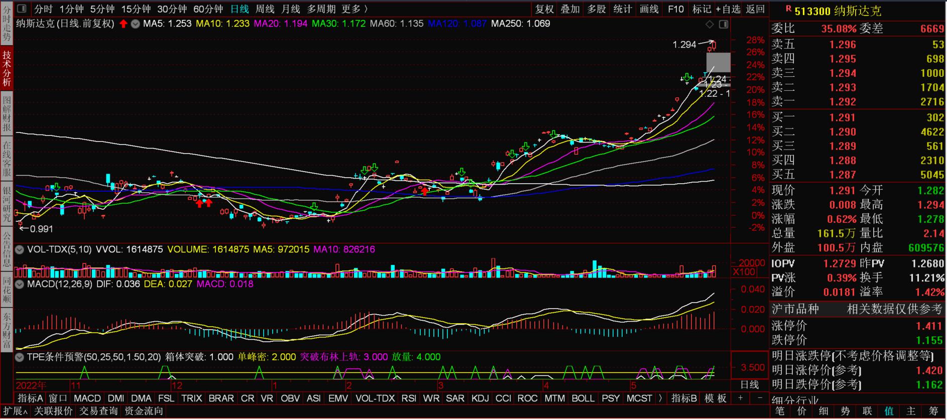This screenshot has width=947, height=420.
Task: Switch to the 30分钟 period tab
Action: (x=172, y=9)
